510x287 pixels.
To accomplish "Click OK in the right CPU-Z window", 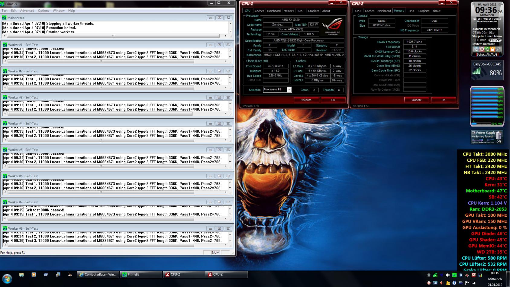I will click(x=444, y=100).
